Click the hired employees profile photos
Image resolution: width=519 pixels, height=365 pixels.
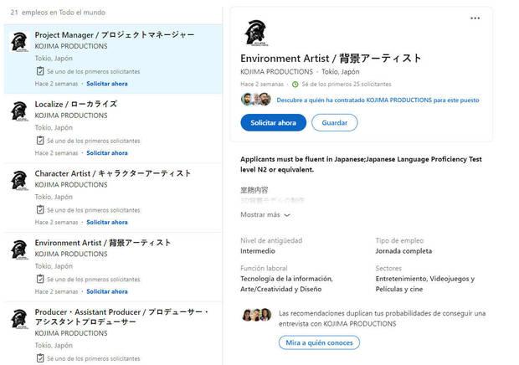click(x=256, y=99)
